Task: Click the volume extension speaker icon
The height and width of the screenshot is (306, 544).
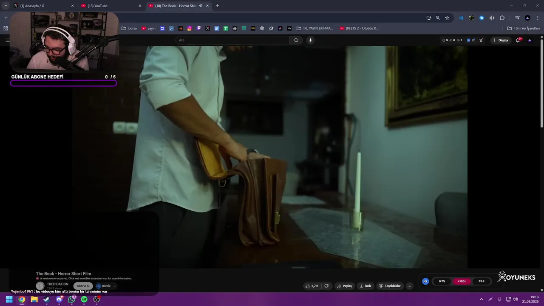Action: click(x=492, y=18)
